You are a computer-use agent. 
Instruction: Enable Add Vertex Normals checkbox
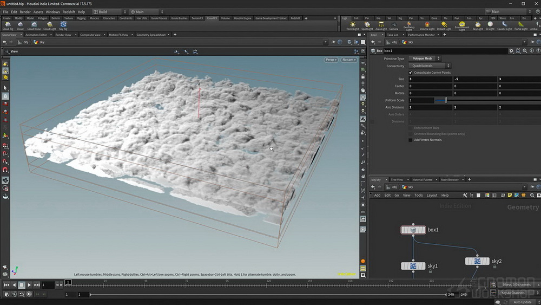[411, 140]
